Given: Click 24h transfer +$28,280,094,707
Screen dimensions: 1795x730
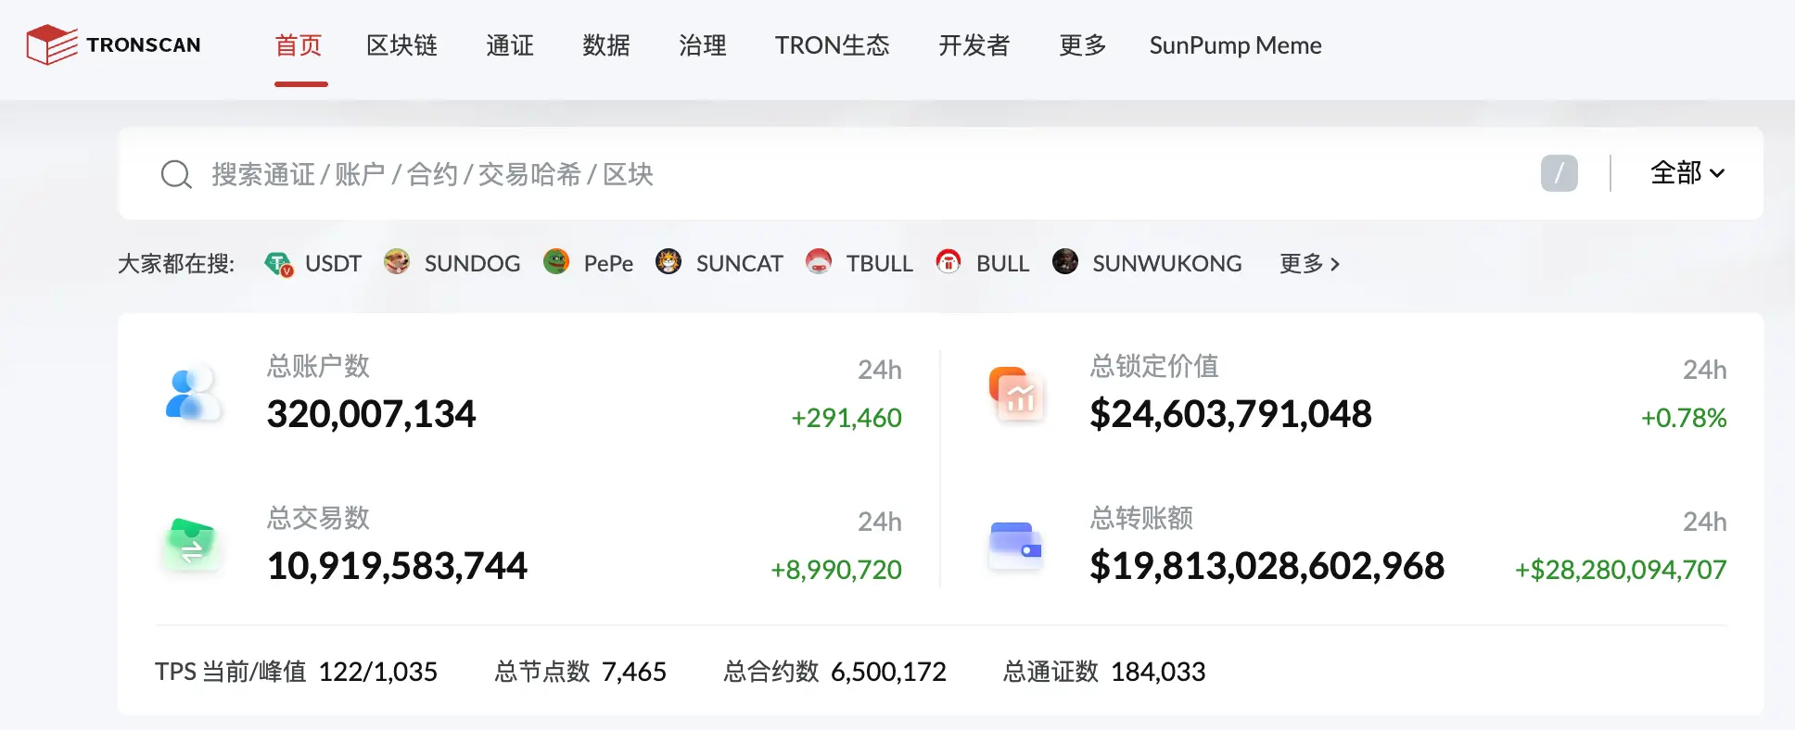Looking at the screenshot, I should click(x=1621, y=570).
